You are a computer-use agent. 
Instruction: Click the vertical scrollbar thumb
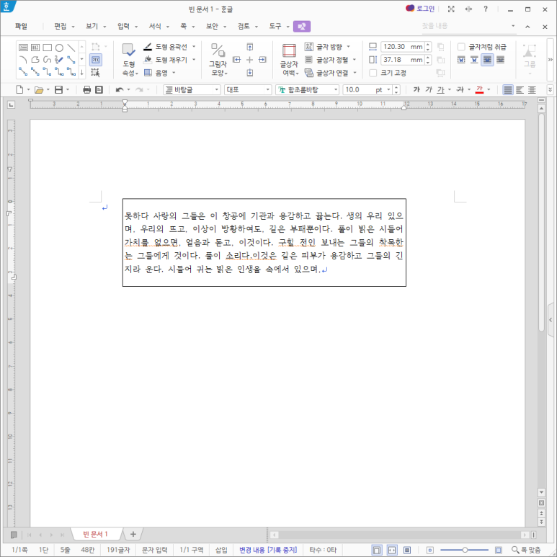541,223
